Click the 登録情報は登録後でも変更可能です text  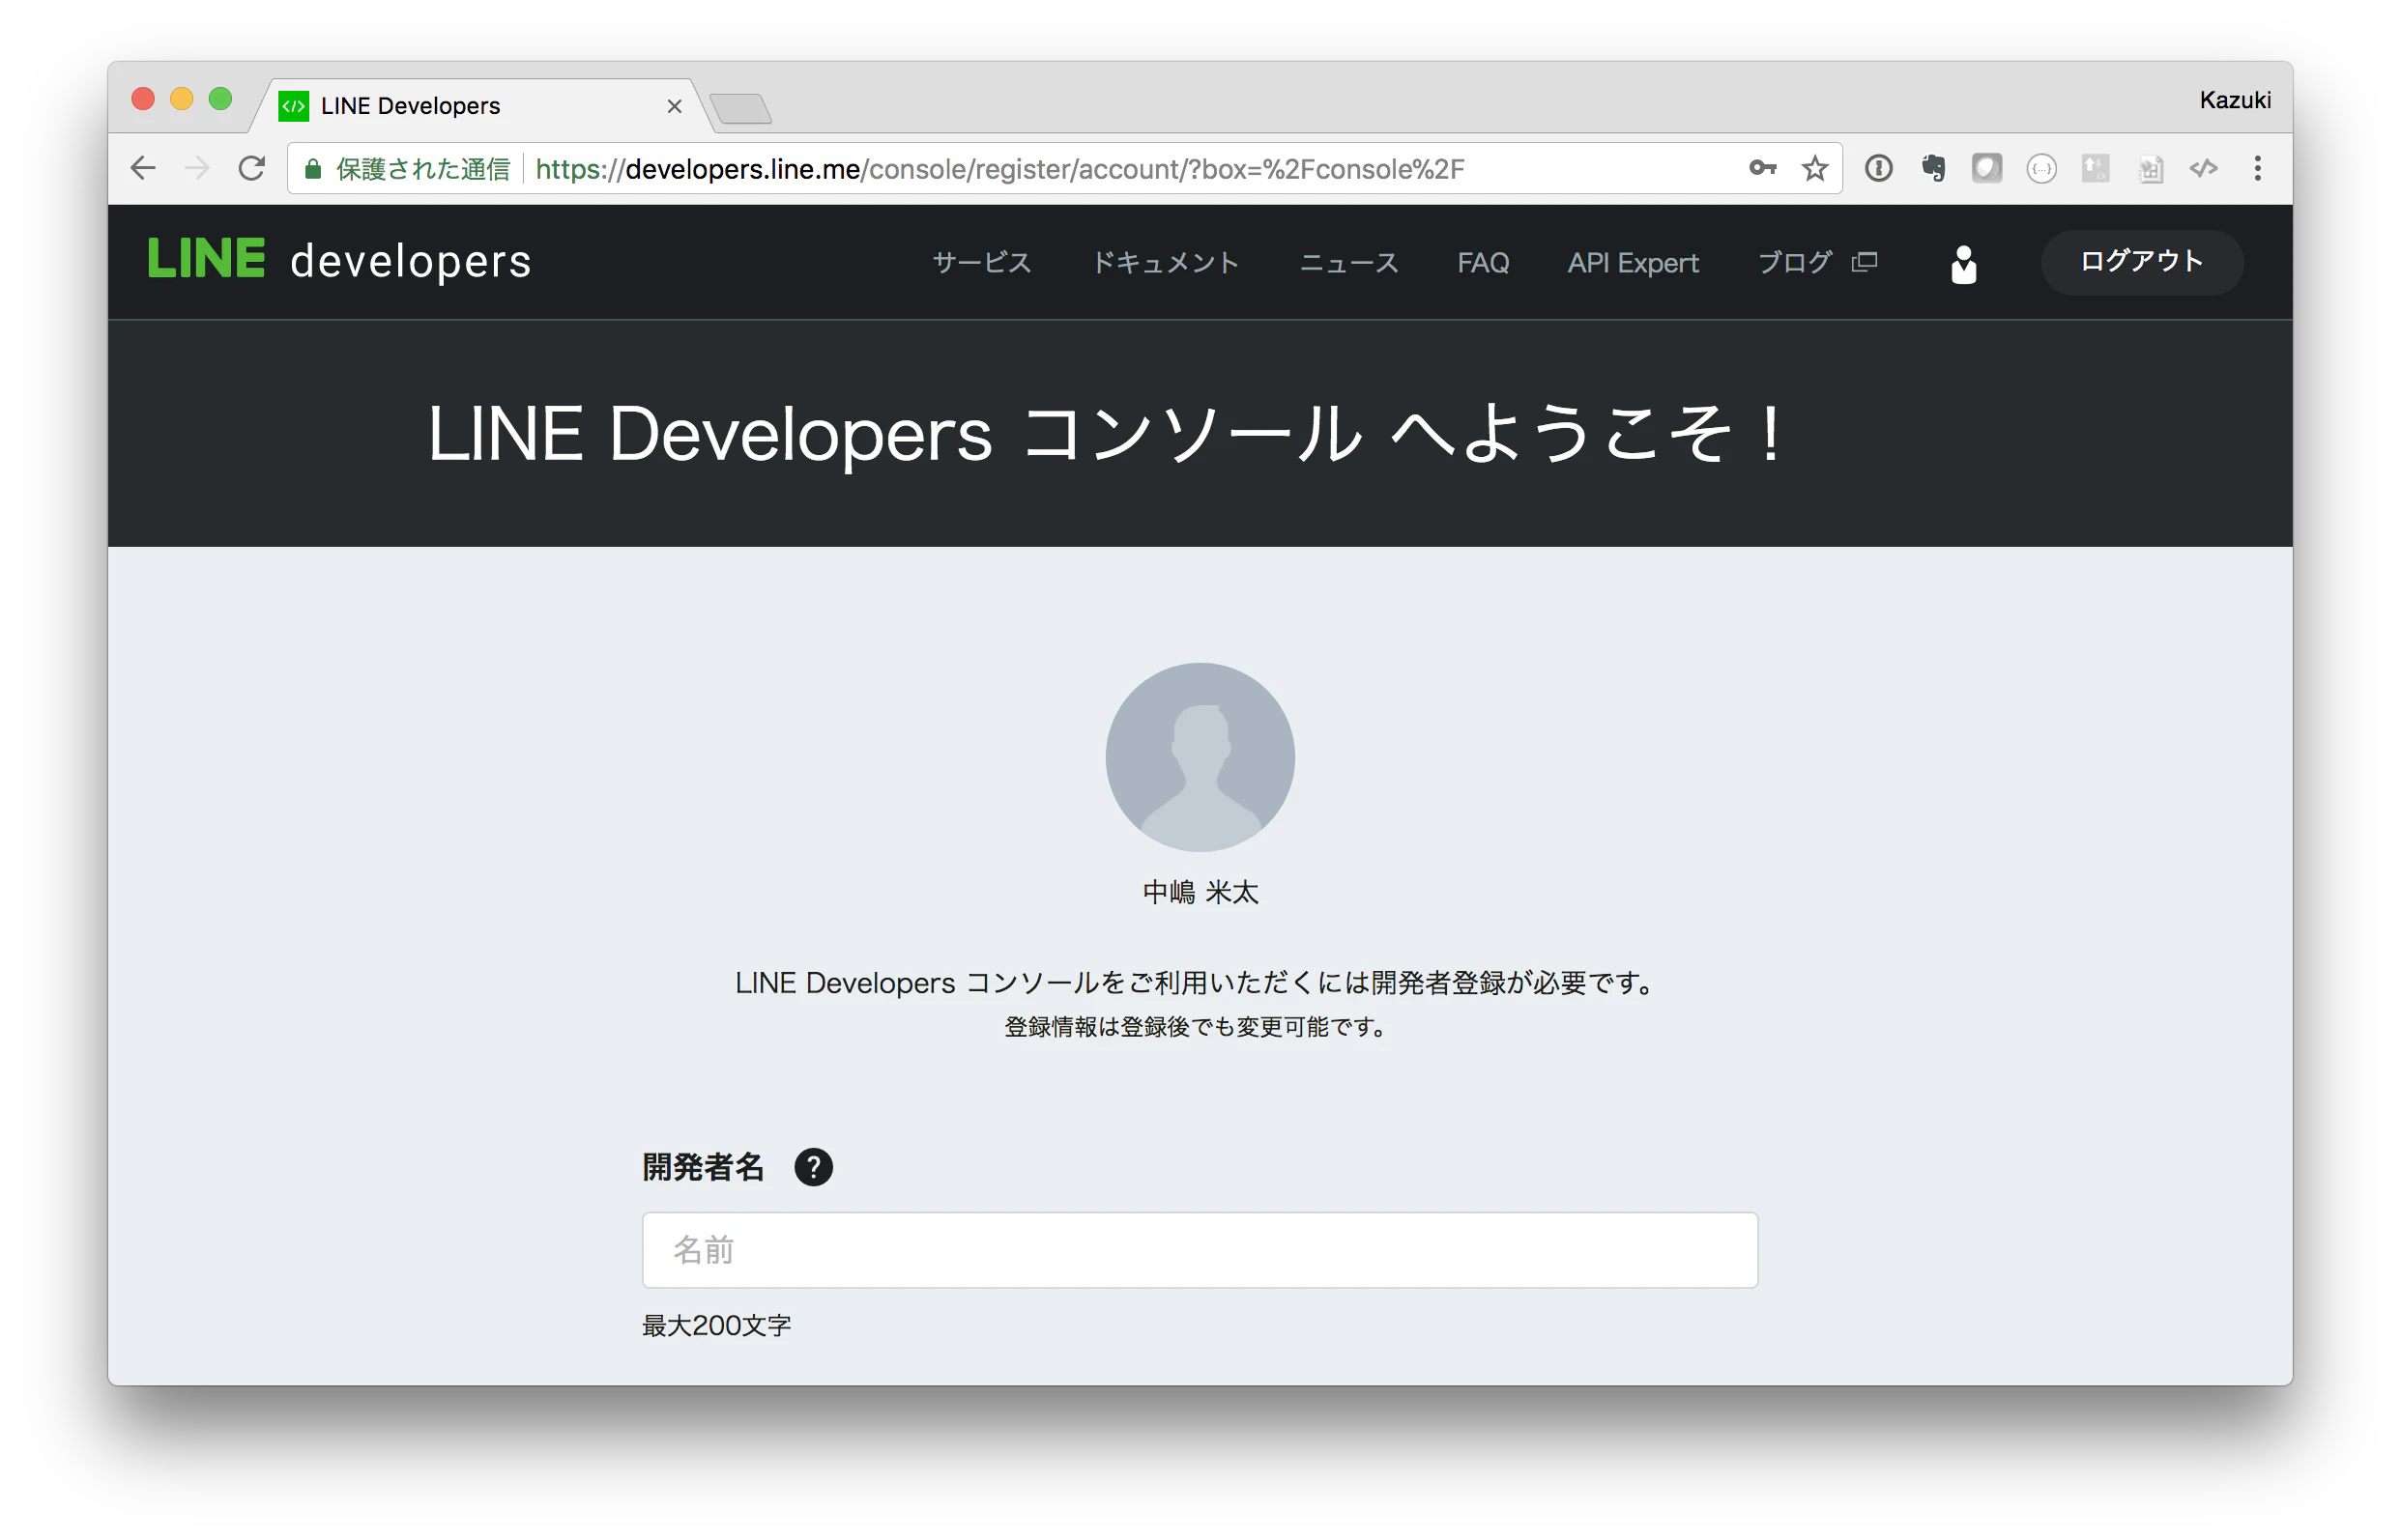[1197, 1027]
